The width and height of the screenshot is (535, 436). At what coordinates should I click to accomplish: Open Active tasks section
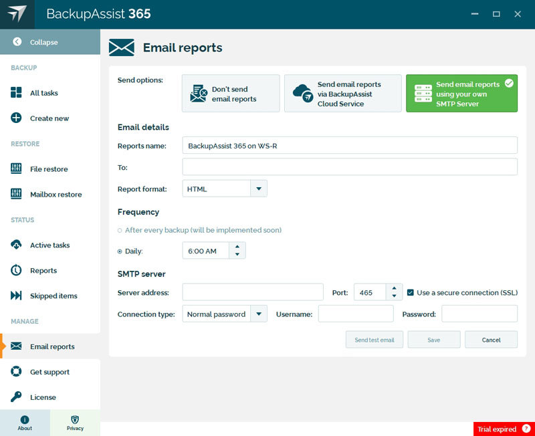pos(50,245)
